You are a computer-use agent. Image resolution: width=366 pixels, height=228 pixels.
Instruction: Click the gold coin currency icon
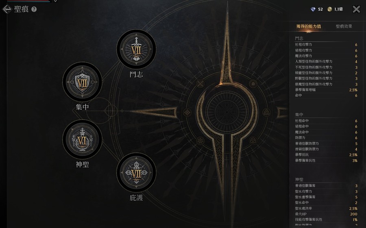point(329,9)
